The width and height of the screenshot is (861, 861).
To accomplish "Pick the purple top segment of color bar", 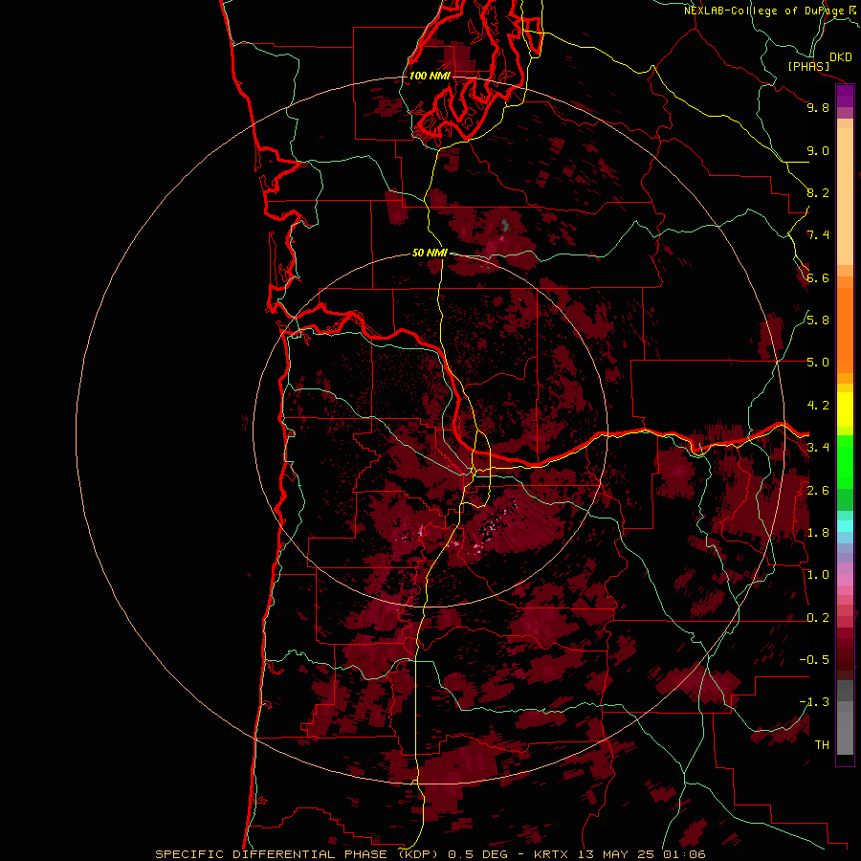I will (845, 96).
